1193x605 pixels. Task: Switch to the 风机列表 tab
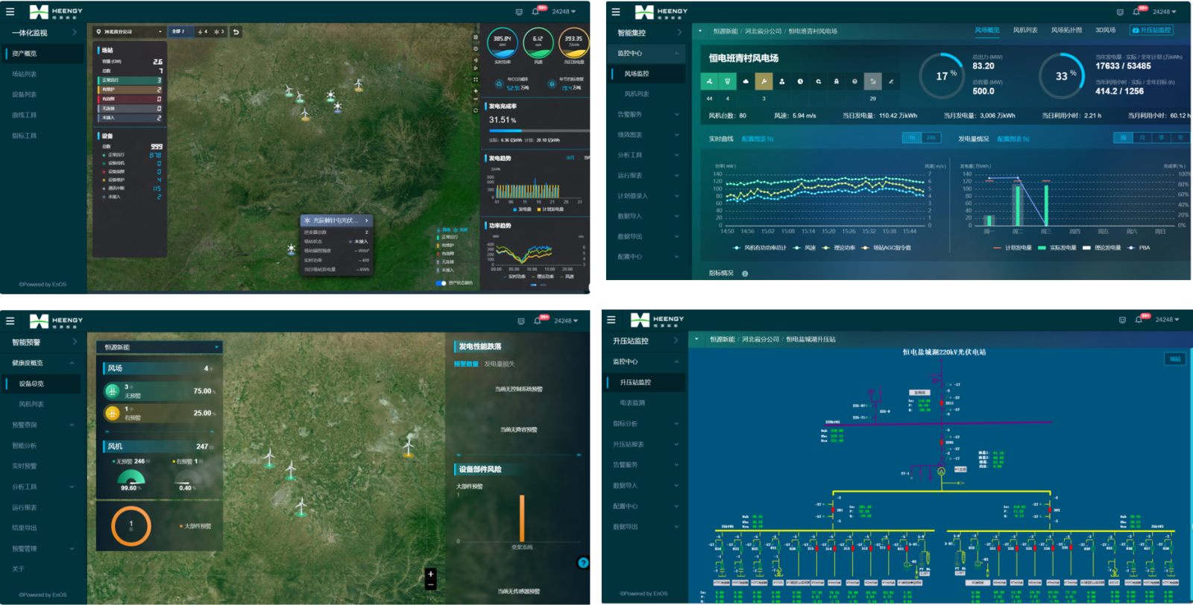(x=1024, y=31)
